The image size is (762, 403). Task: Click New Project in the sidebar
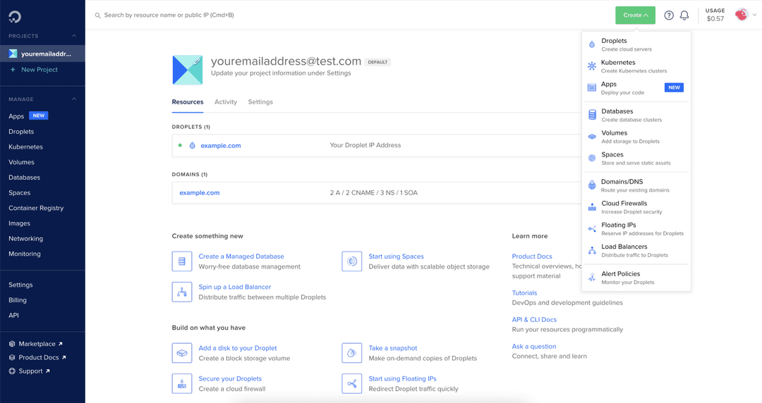point(39,70)
